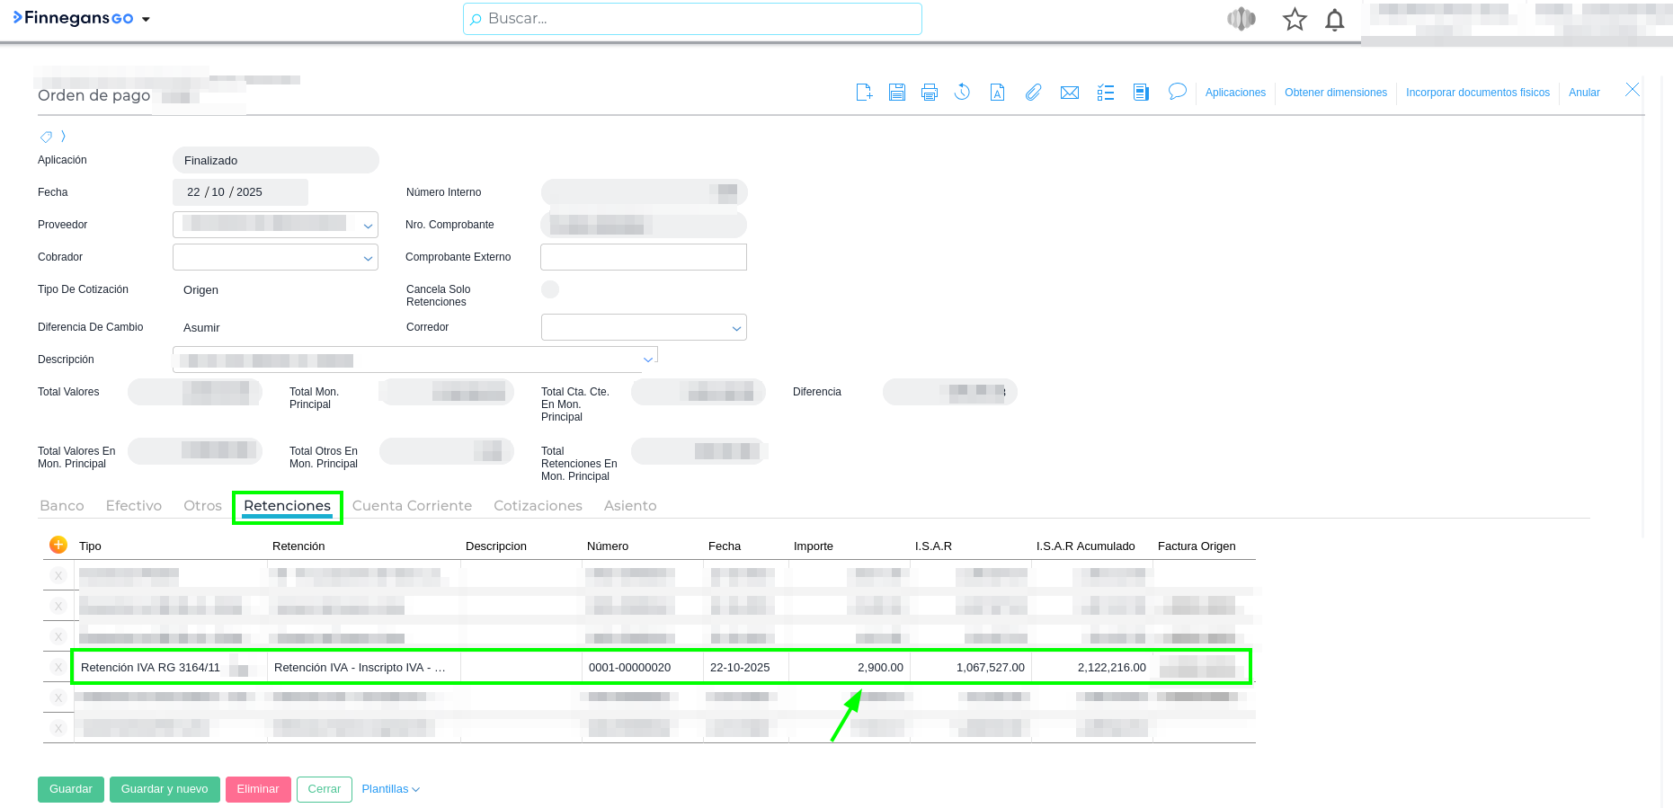Open the Corredor dropdown
This screenshot has height=808, width=1673.
736,328
